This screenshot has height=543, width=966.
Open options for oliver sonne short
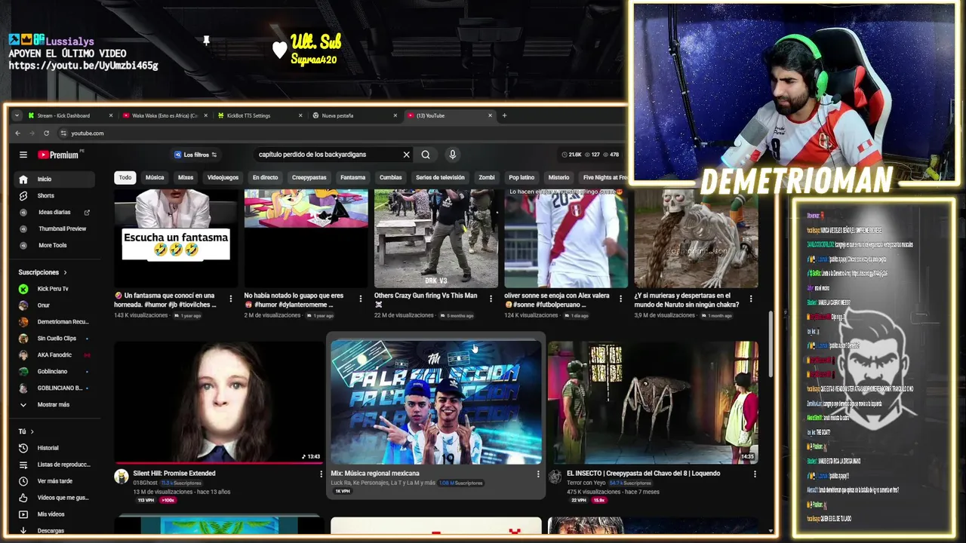click(620, 299)
